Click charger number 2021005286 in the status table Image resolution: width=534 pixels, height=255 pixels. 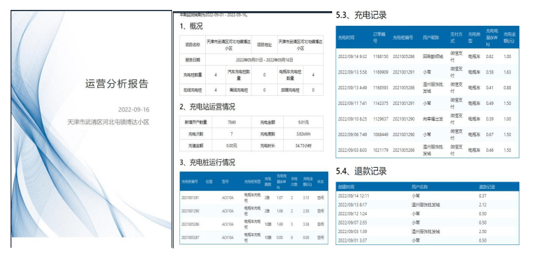pyautogui.click(x=191, y=225)
